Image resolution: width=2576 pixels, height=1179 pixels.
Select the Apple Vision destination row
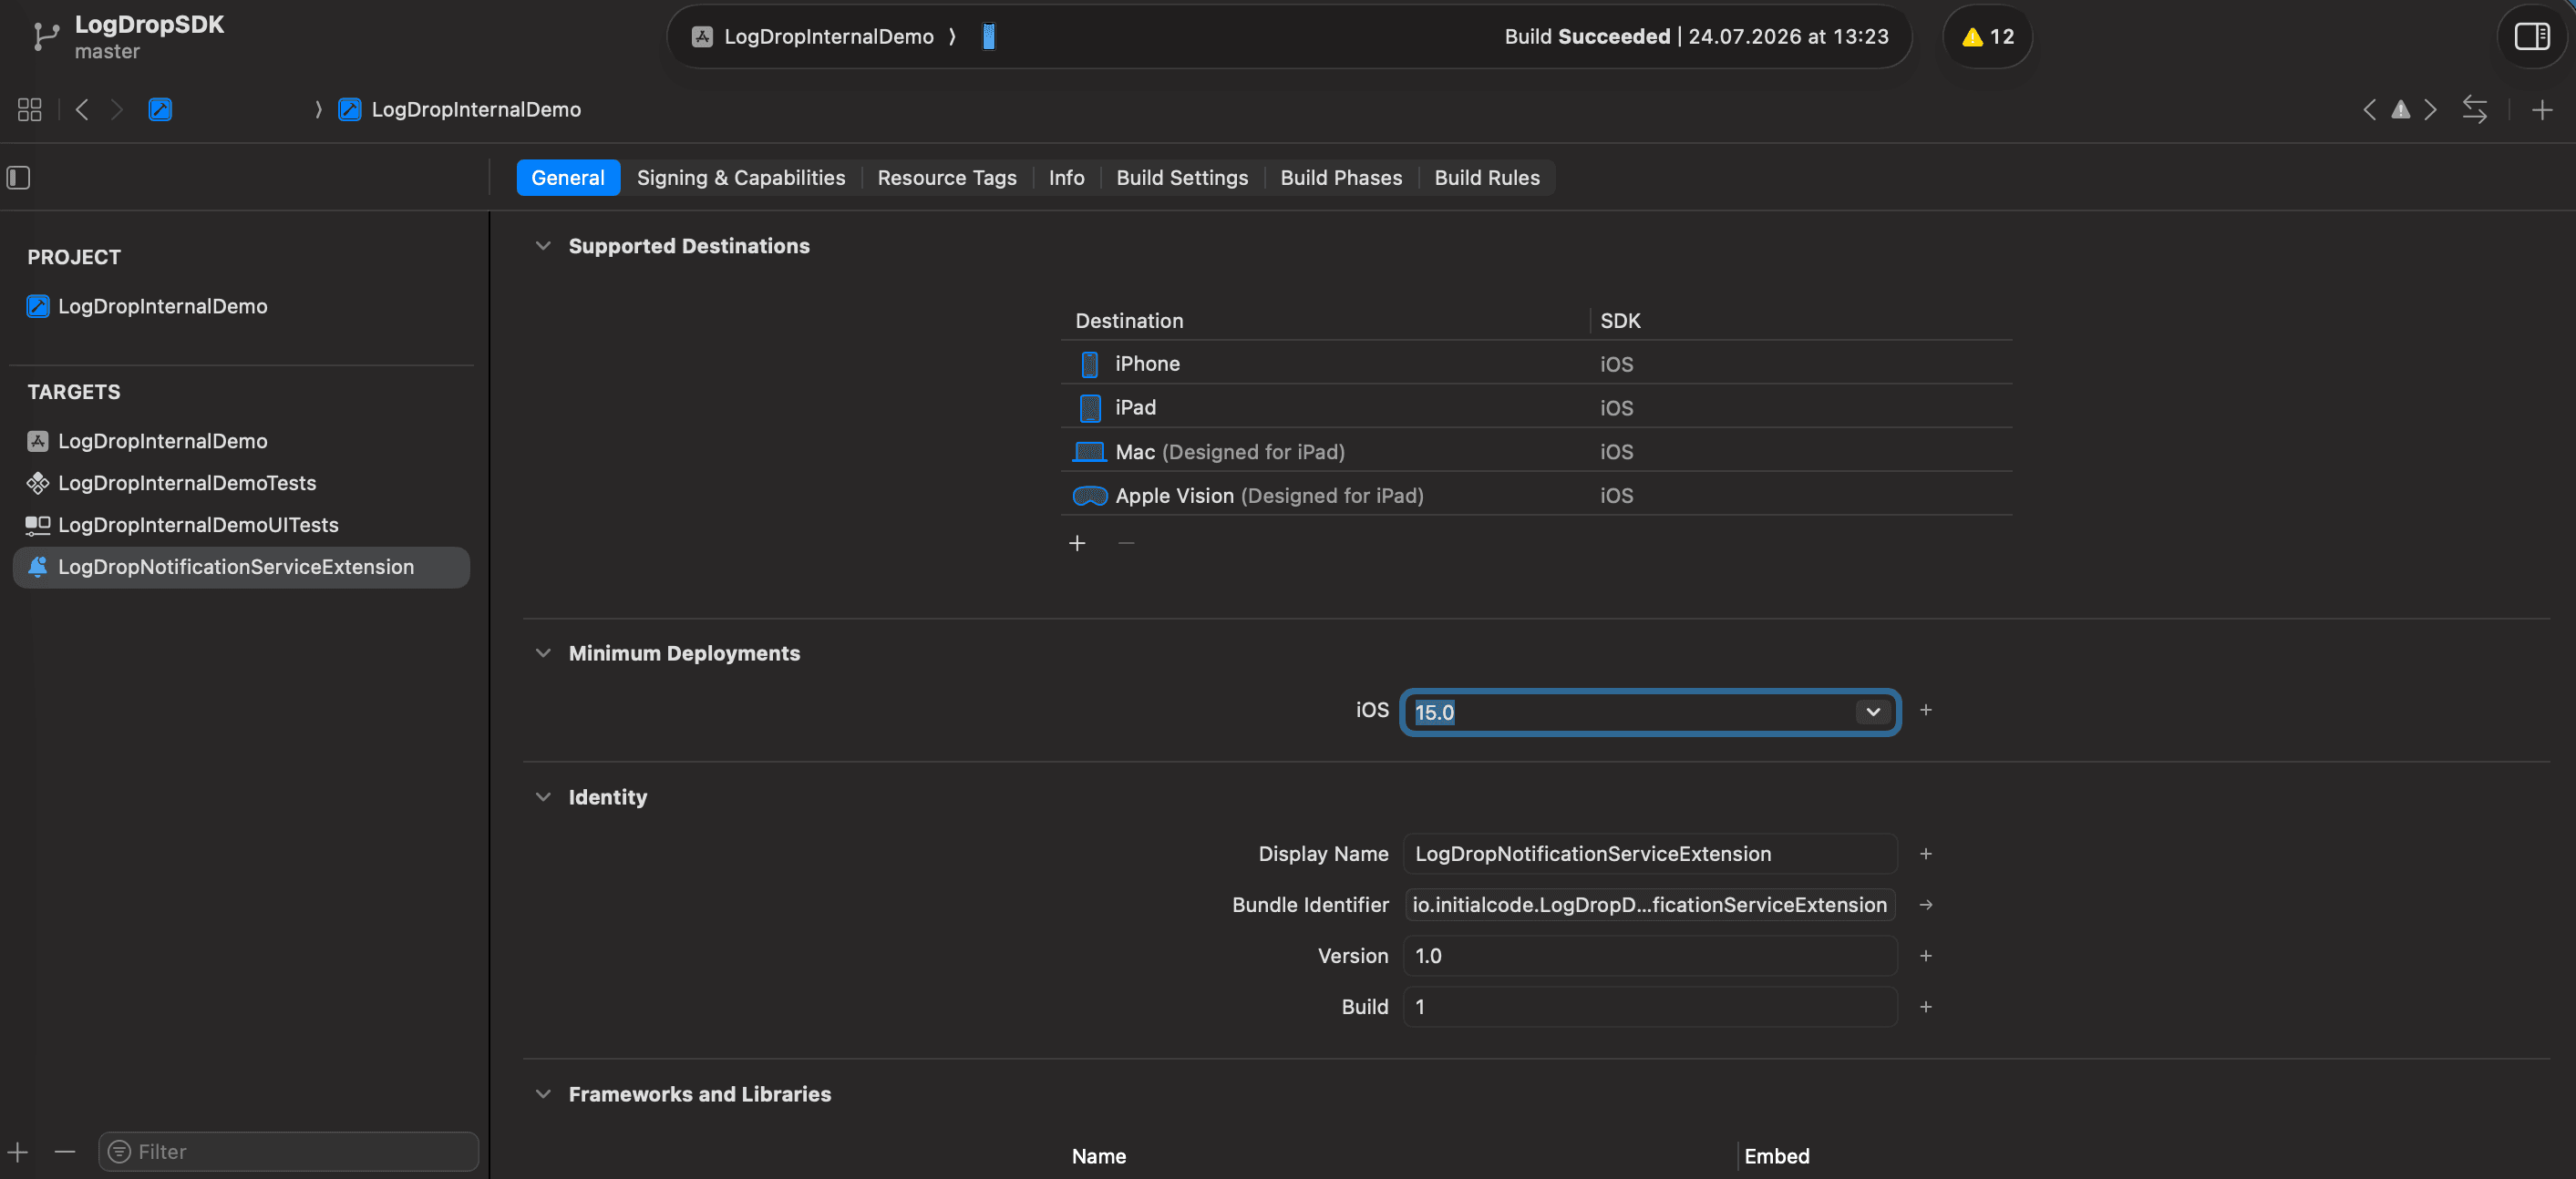pos(1536,496)
